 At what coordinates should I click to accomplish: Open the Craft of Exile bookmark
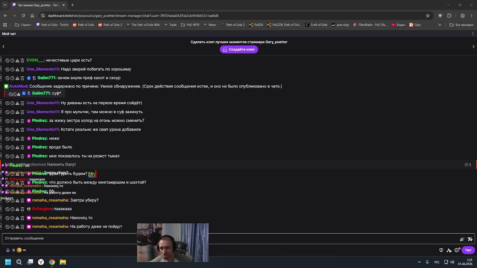pos(316,25)
